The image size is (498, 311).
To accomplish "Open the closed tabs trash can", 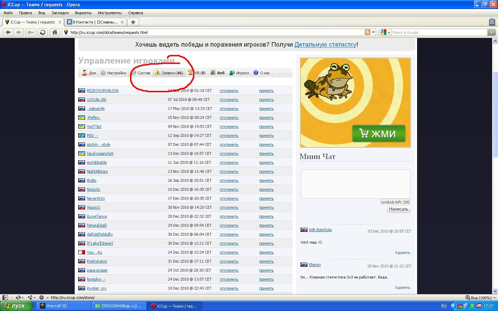I will (x=492, y=22).
